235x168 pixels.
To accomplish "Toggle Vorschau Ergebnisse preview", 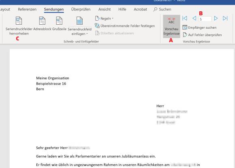I will click(x=171, y=26).
